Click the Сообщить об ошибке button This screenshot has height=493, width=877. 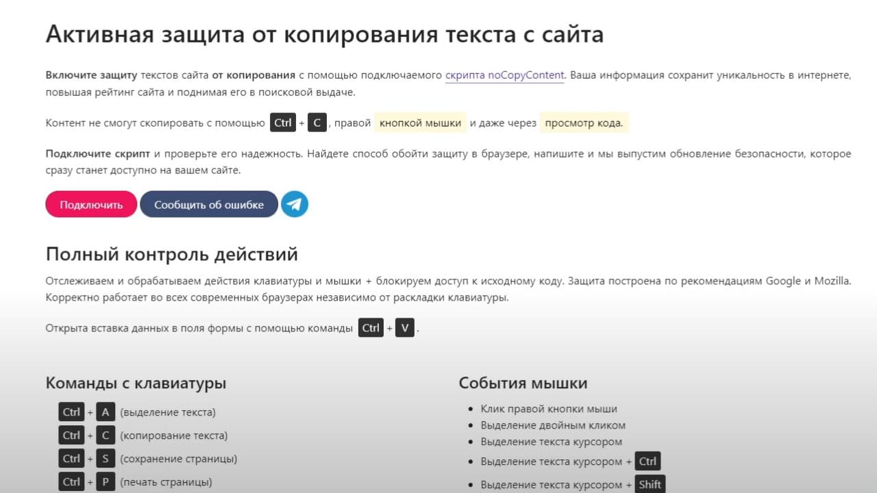tap(209, 204)
